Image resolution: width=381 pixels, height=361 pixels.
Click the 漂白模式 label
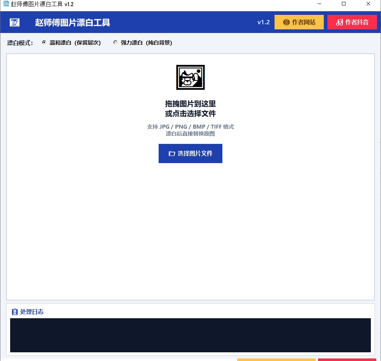click(x=20, y=43)
